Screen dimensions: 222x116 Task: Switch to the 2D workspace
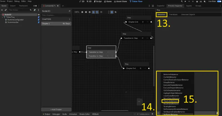point(82,1)
